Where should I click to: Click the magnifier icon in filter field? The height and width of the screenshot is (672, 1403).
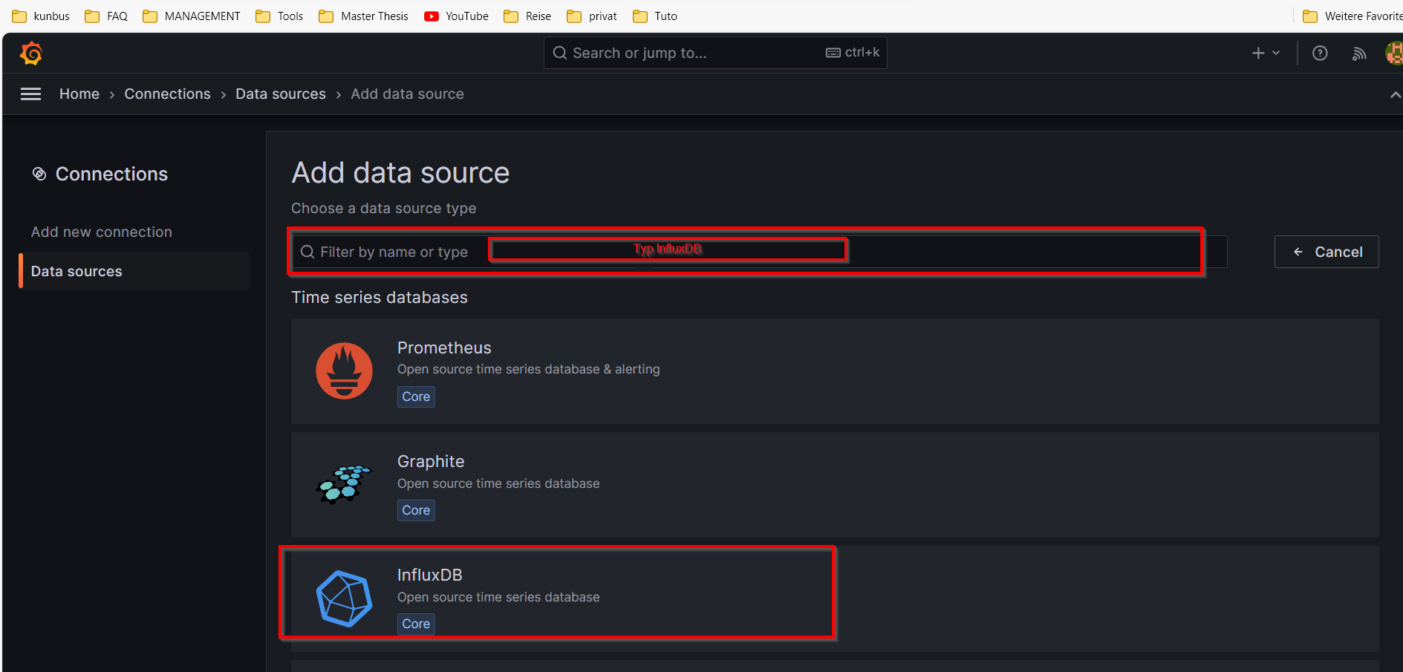[307, 252]
